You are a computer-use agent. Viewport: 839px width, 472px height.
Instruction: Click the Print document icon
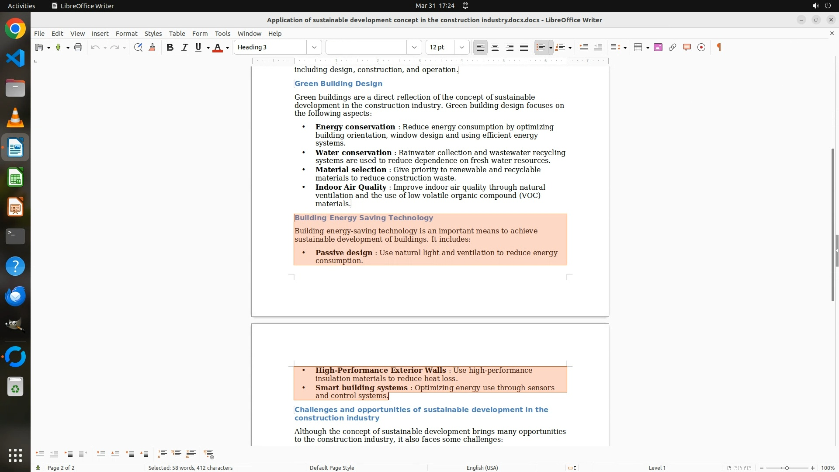pyautogui.click(x=78, y=47)
